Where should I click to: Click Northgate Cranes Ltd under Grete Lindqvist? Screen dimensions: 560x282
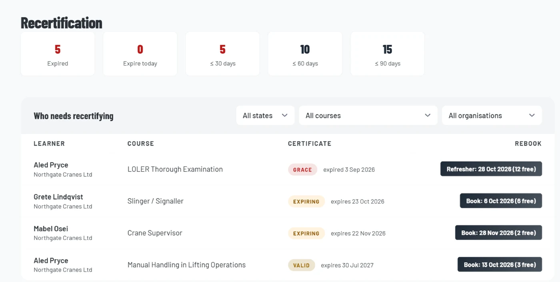(63, 206)
